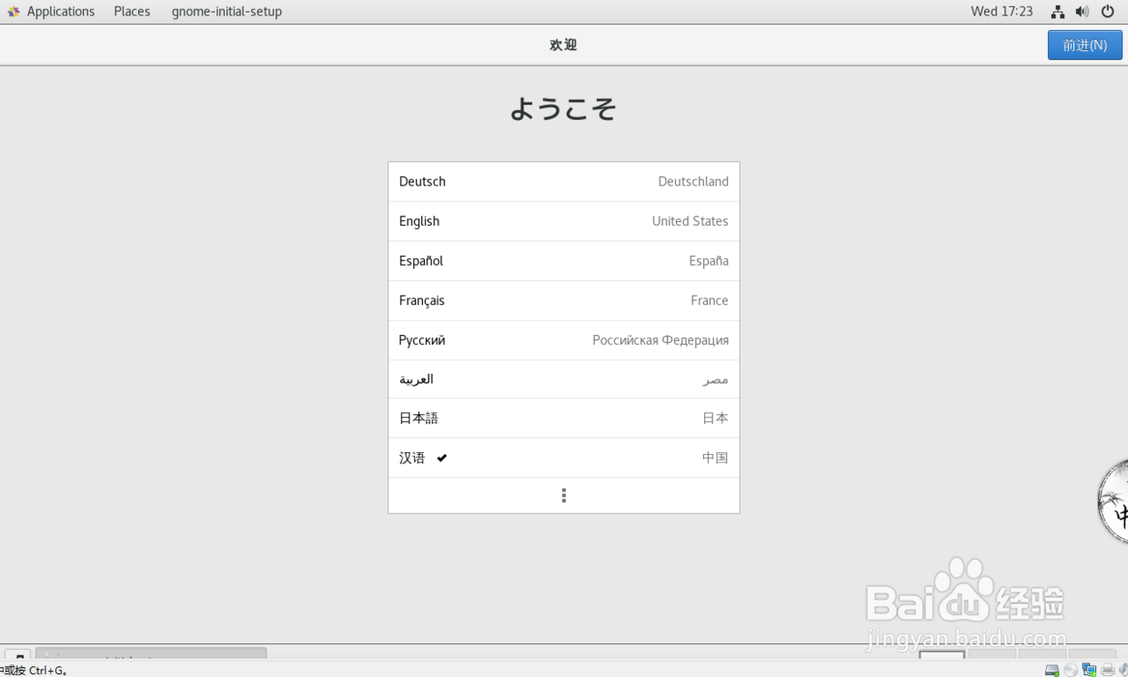Image resolution: width=1128 pixels, height=677 pixels.
Task: Click the volume icon in the top panel
Action: click(x=1083, y=11)
